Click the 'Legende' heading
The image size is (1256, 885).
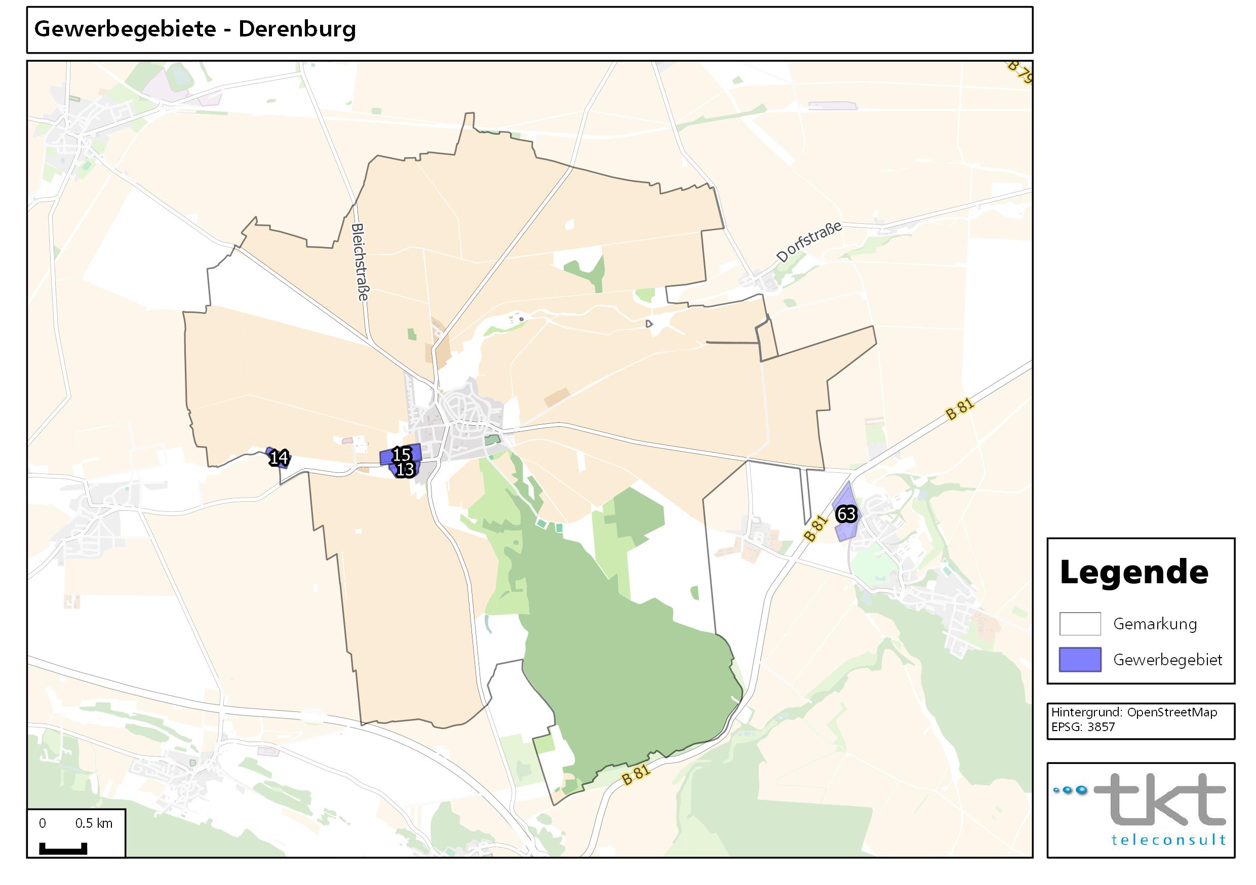[1134, 572]
